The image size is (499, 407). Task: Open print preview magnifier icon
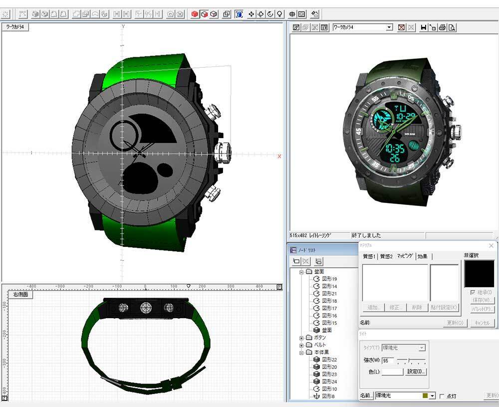point(452,27)
